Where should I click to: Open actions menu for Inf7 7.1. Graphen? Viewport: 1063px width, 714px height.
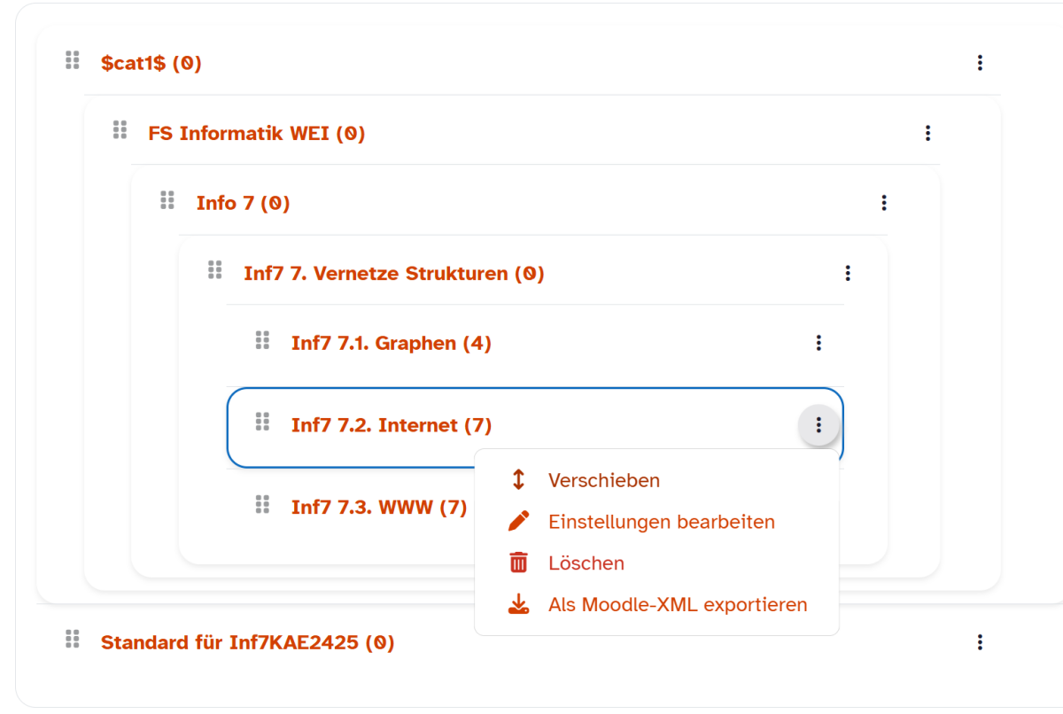(819, 343)
